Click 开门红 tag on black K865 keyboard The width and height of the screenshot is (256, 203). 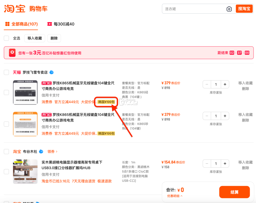[46, 83]
